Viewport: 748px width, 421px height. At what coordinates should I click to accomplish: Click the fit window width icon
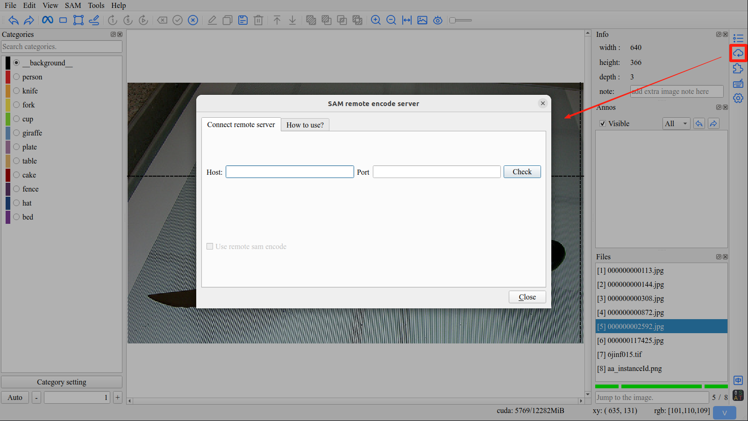[x=407, y=20]
